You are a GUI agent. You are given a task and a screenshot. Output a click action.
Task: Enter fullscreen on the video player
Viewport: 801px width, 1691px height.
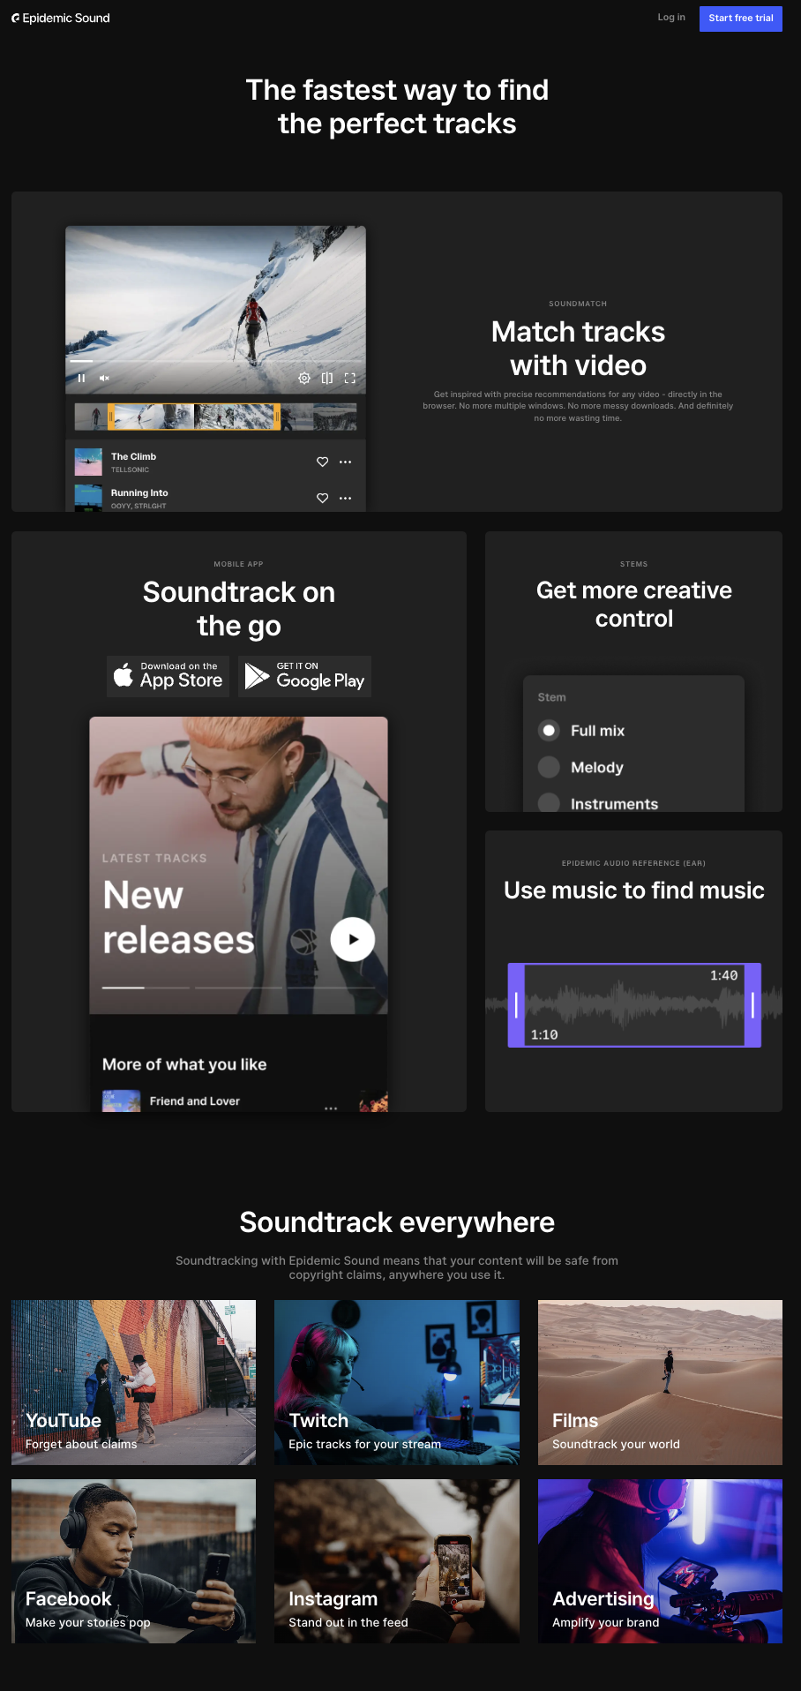[x=350, y=378]
